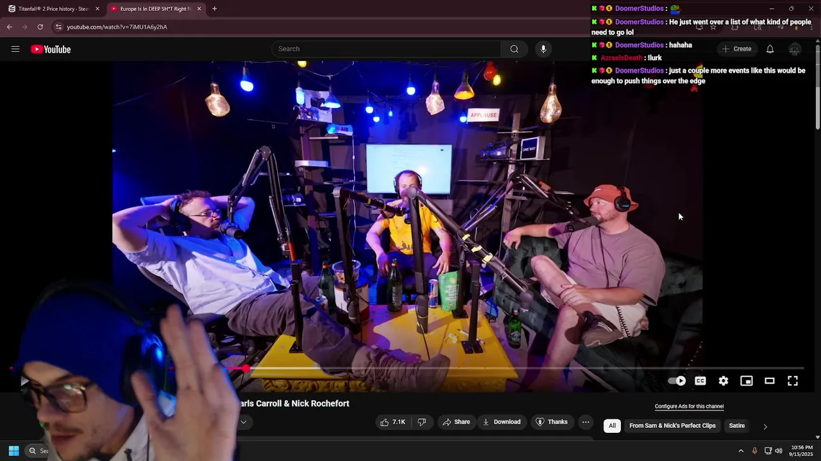Click the Thanks button

pyautogui.click(x=552, y=422)
